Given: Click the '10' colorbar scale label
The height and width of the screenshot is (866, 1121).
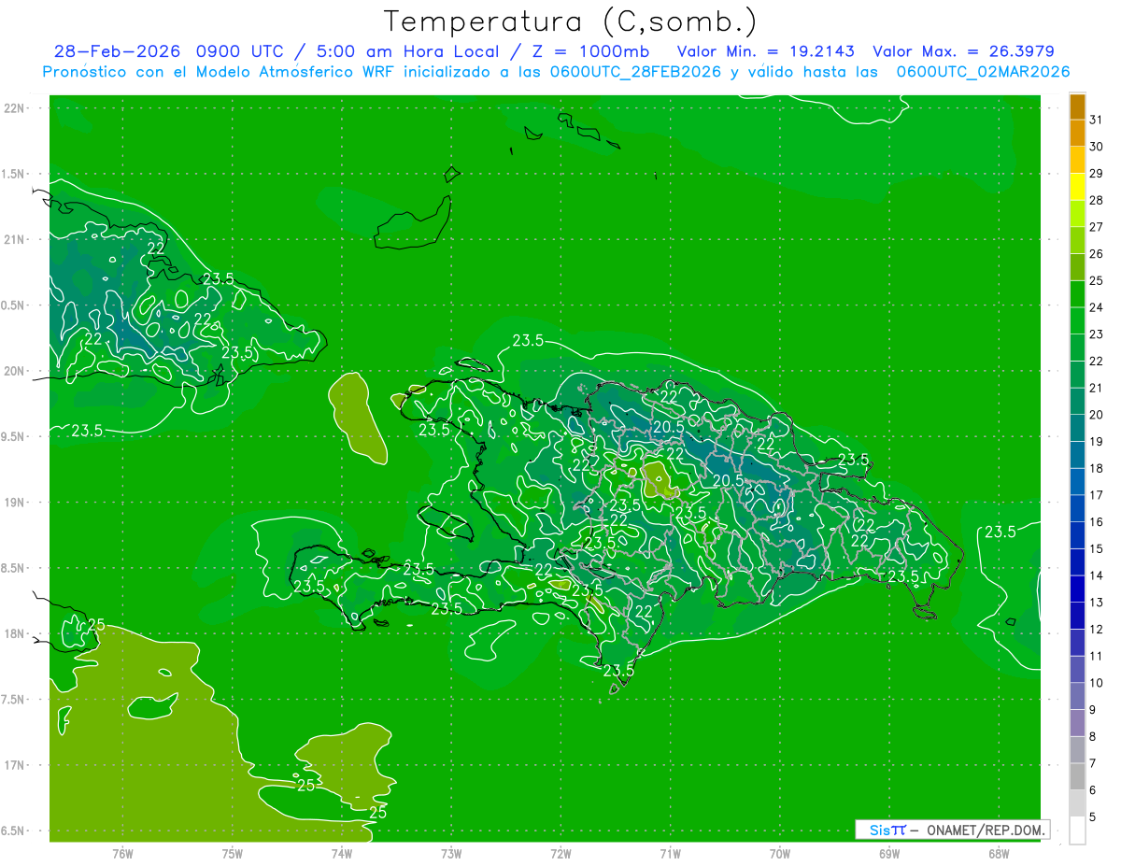Looking at the screenshot, I should coord(1096,682).
